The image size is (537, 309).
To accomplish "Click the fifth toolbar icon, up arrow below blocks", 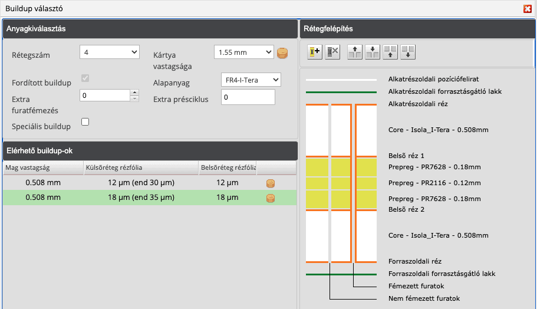I will (x=390, y=52).
